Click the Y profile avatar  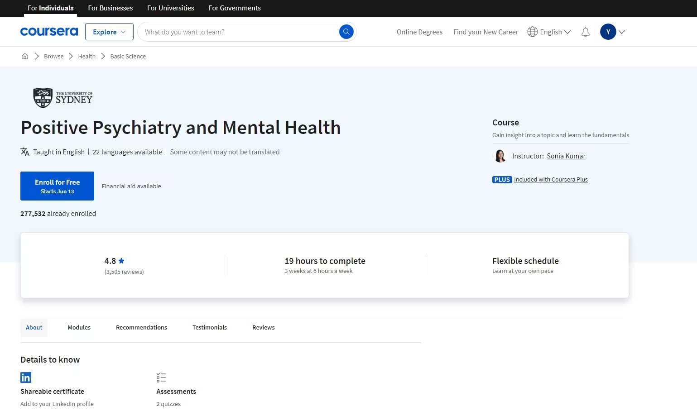click(x=608, y=32)
